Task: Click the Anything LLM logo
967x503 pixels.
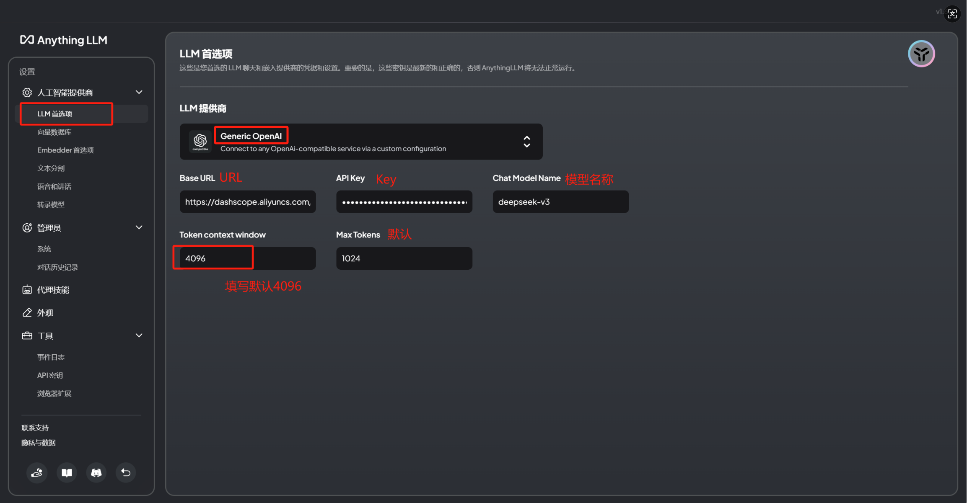Action: [x=64, y=40]
